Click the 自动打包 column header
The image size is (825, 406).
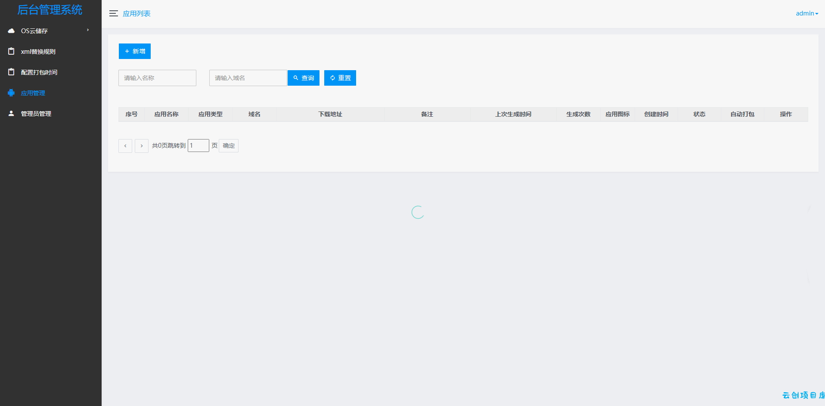tap(742, 114)
